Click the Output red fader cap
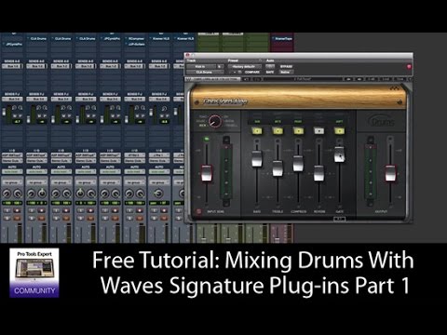 (390, 173)
